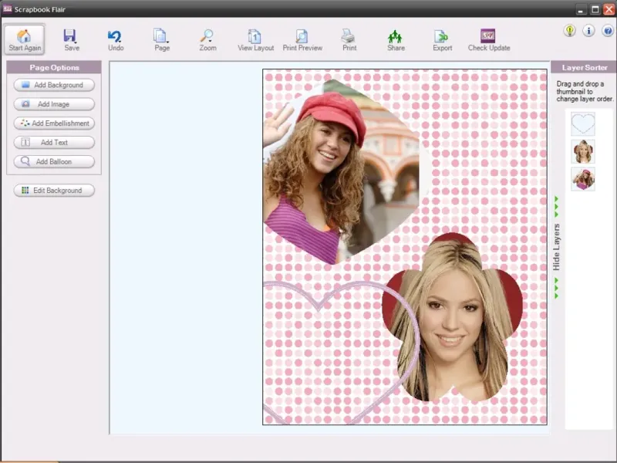The image size is (617, 463).
Task: Click the Add Background button
Action: pyautogui.click(x=54, y=85)
